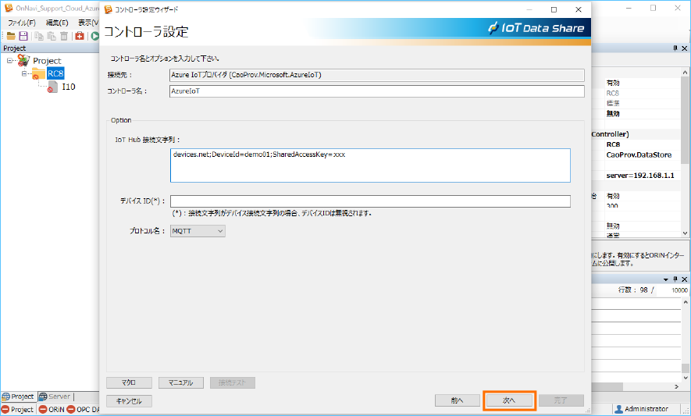Click the 次へ (Next) button
The image size is (691, 416).
509,400
